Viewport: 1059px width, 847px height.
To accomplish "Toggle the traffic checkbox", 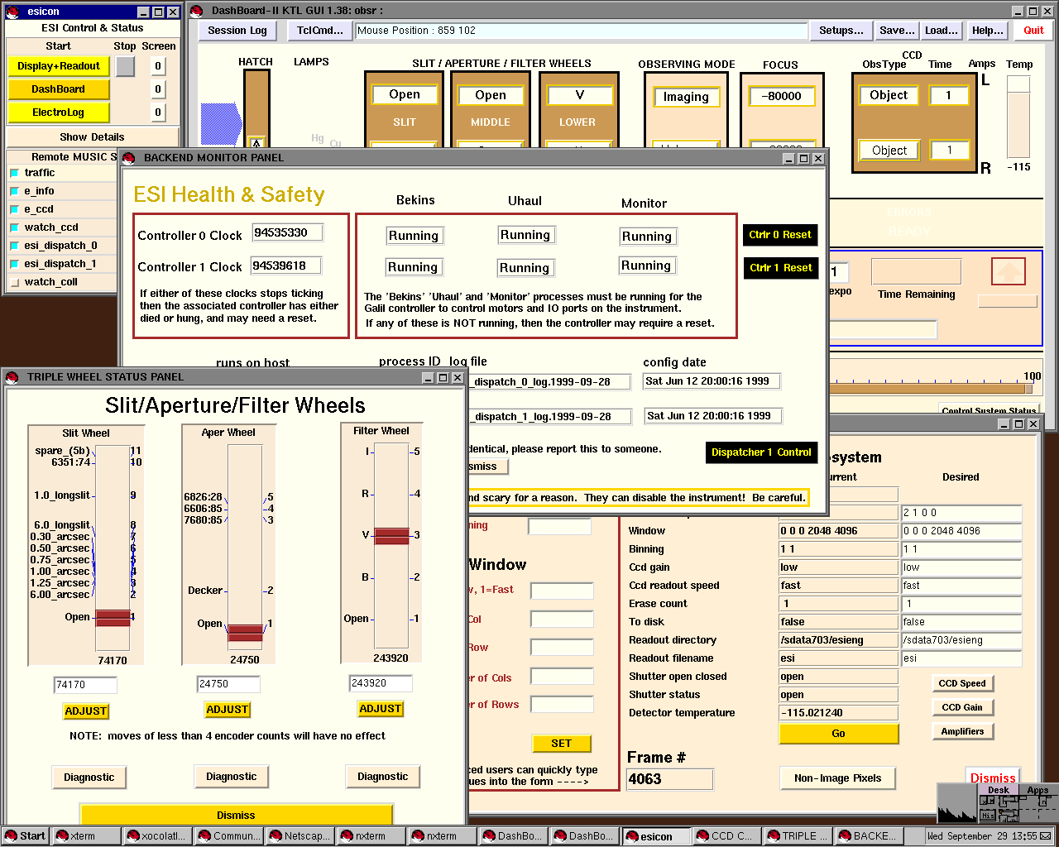I will 14,173.
